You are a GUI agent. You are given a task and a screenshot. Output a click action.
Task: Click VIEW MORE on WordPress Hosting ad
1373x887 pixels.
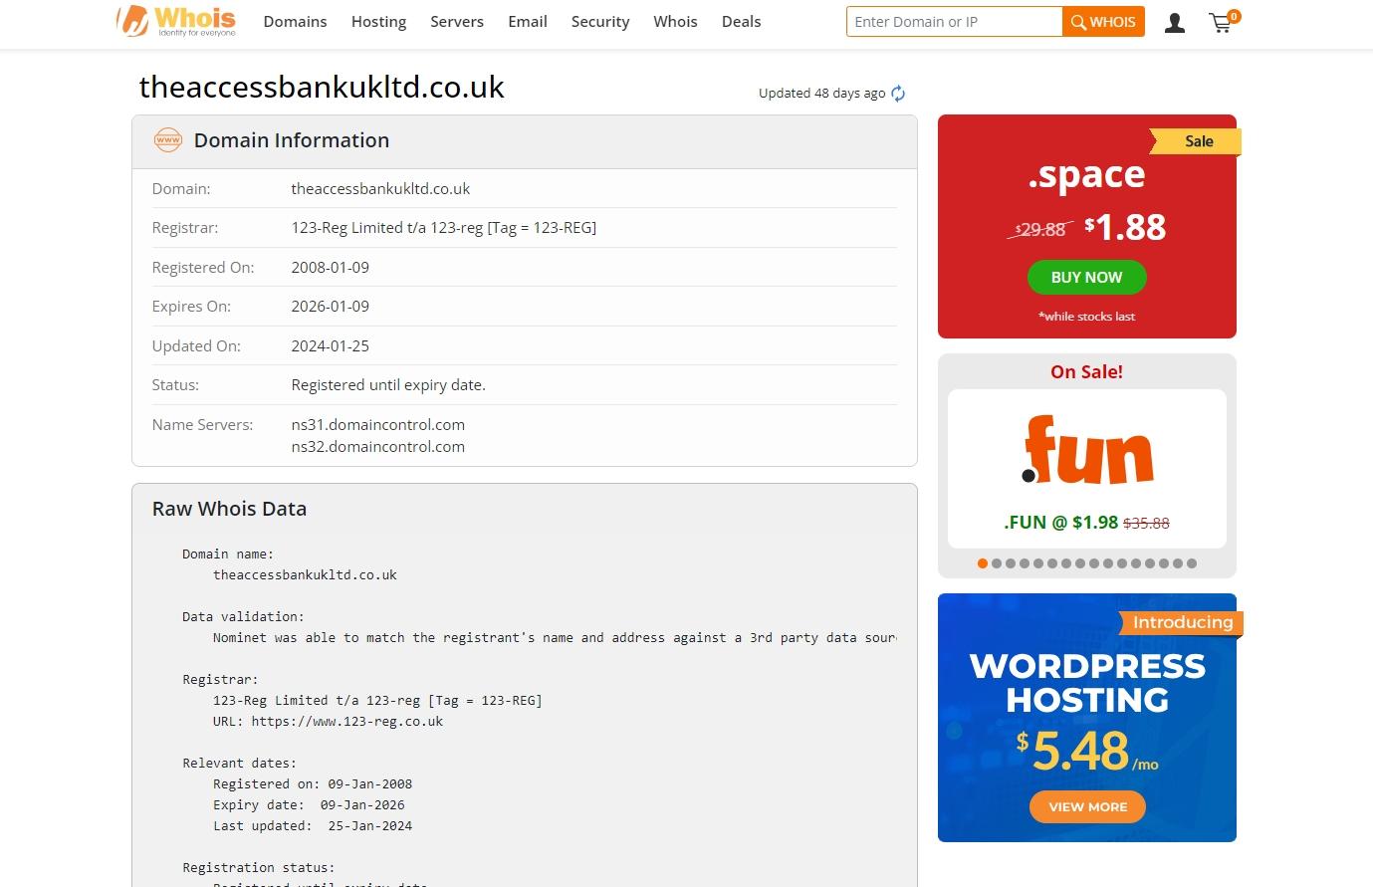click(1087, 807)
